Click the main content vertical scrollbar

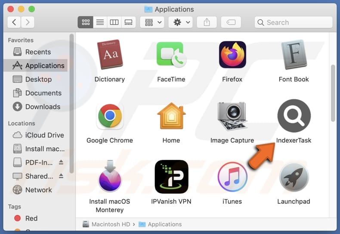(333, 94)
